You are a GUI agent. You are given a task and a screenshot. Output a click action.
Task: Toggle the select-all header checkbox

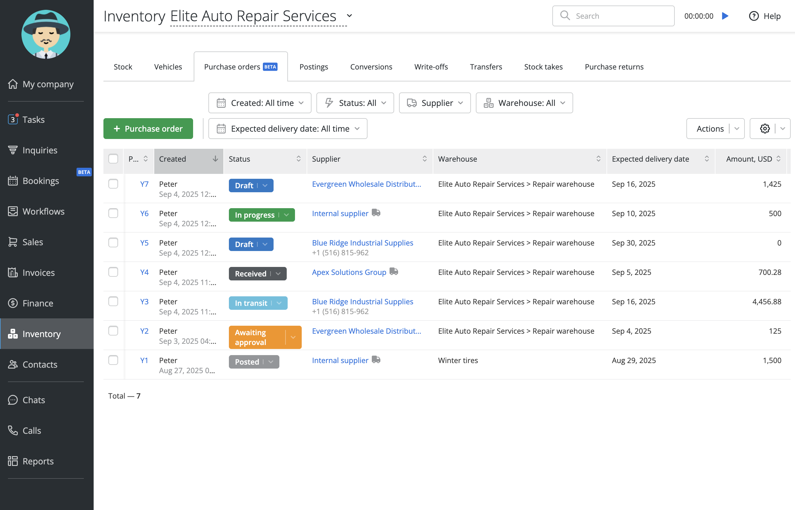point(113,159)
